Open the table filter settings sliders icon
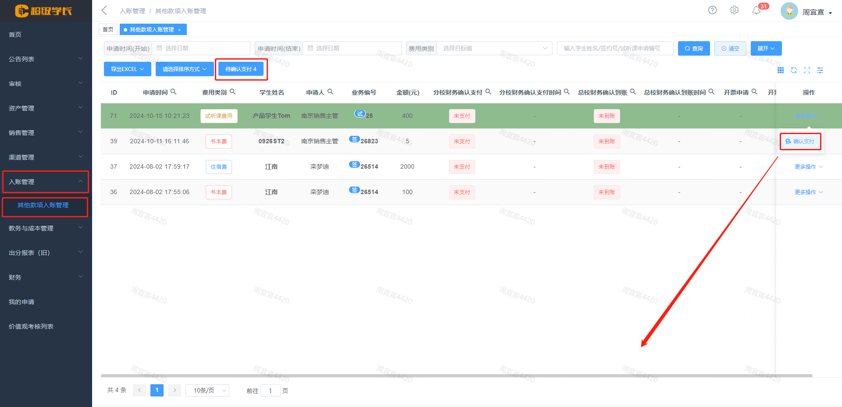Screen dimensions: 842x407 click(820, 70)
